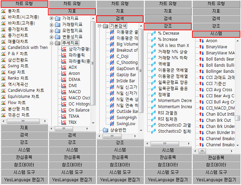Screen dimensions: 241x185
Task: Select the Big Volume search item icon
Action: tap(112, 44)
